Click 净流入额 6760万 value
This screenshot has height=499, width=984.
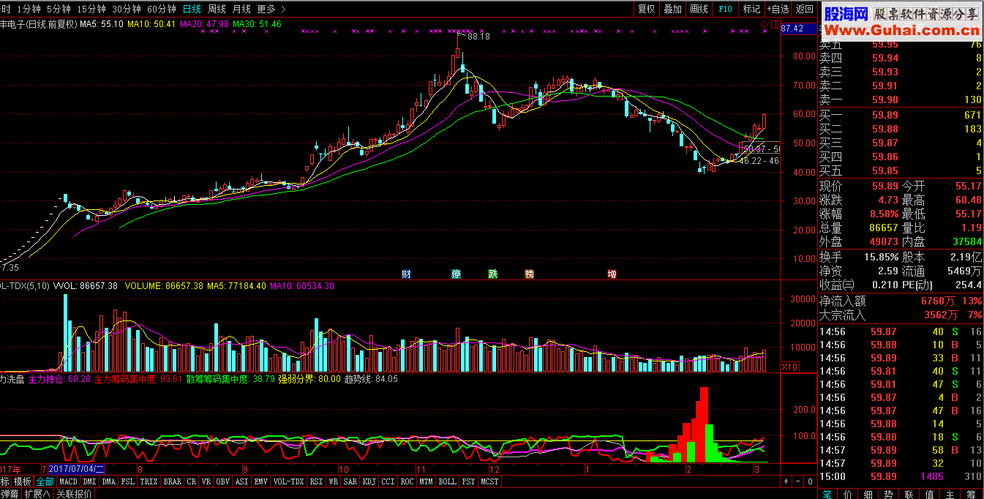click(x=937, y=301)
